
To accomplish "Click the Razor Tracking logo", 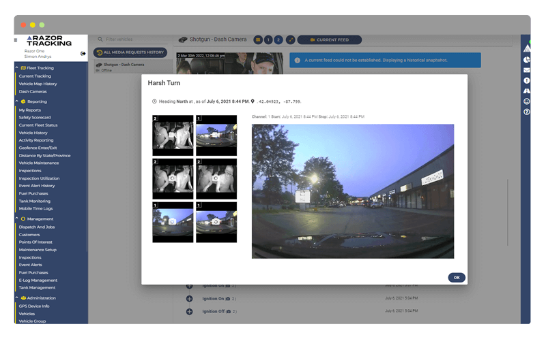I will coord(49,41).
